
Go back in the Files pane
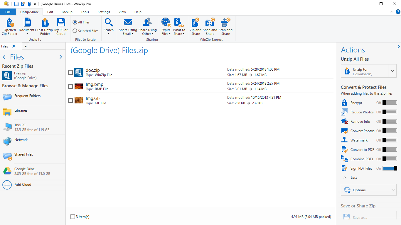pyautogui.click(x=4, y=57)
